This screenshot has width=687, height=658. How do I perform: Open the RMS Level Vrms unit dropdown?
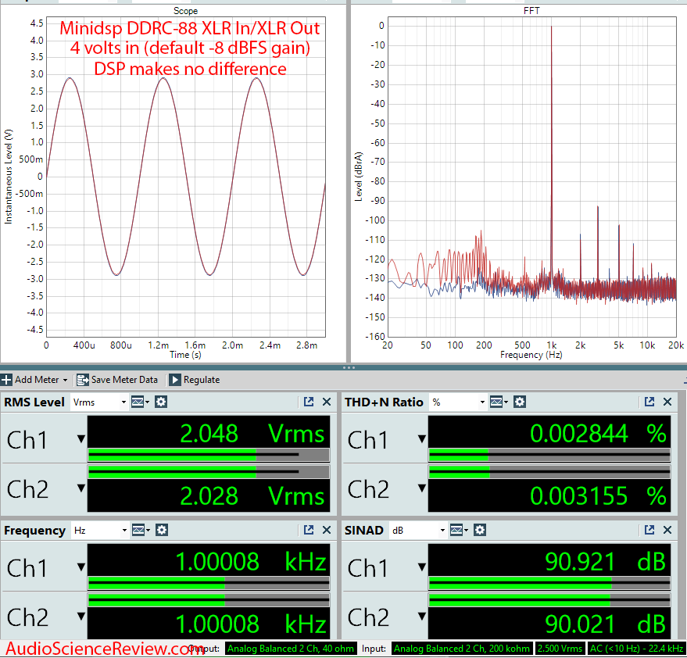coord(99,402)
